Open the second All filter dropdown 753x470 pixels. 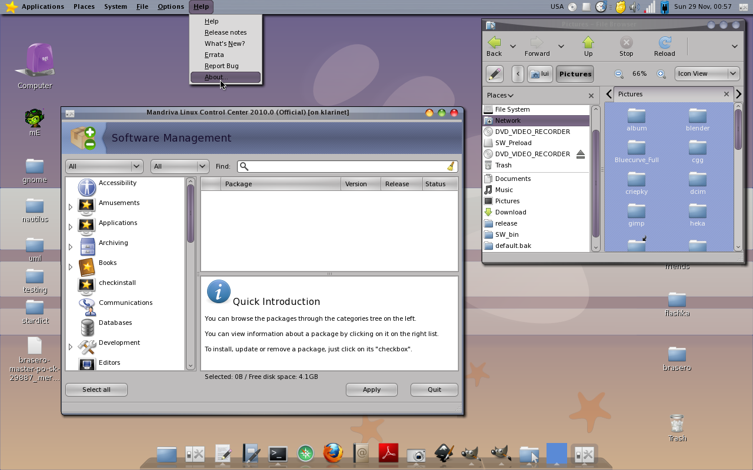coord(179,166)
